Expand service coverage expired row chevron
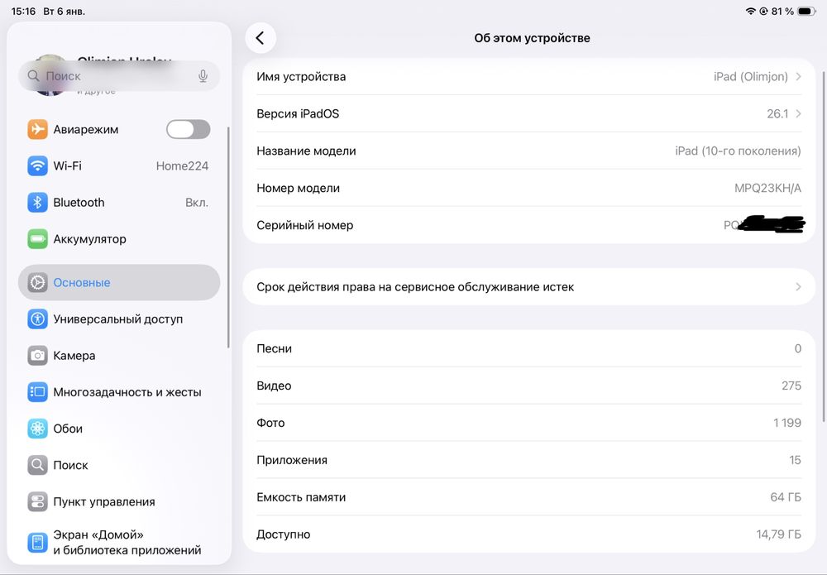 [799, 287]
